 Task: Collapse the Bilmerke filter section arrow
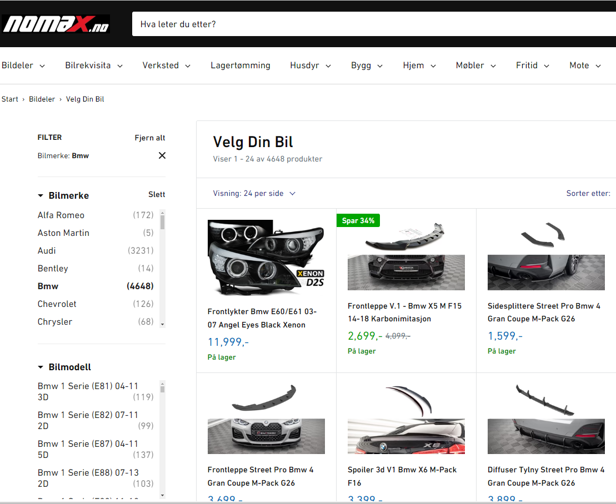click(41, 195)
